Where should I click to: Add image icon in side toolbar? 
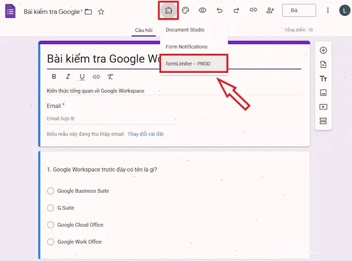[323, 93]
